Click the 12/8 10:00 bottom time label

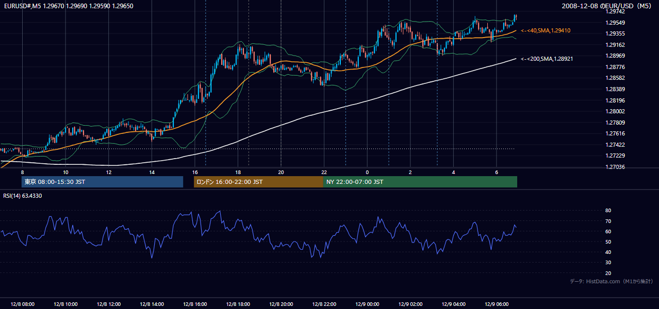pyautogui.click(x=65, y=304)
